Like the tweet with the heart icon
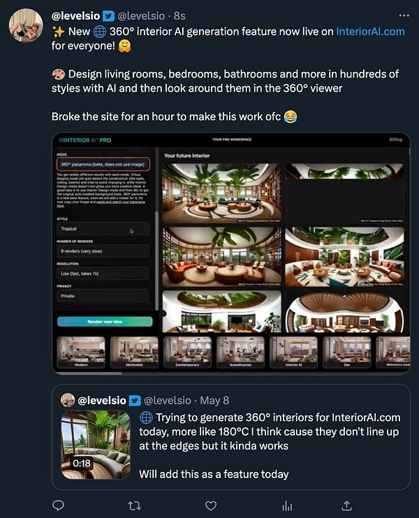Screen dimensions: 419x518 [211, 505]
